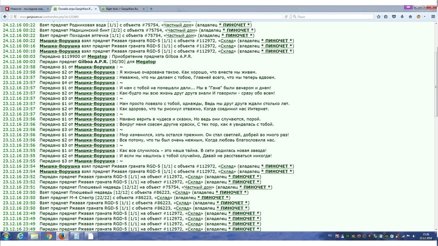The width and height of the screenshot is (438, 246).
Task: Click the system clock showing 23:26
Action: tap(426, 236)
